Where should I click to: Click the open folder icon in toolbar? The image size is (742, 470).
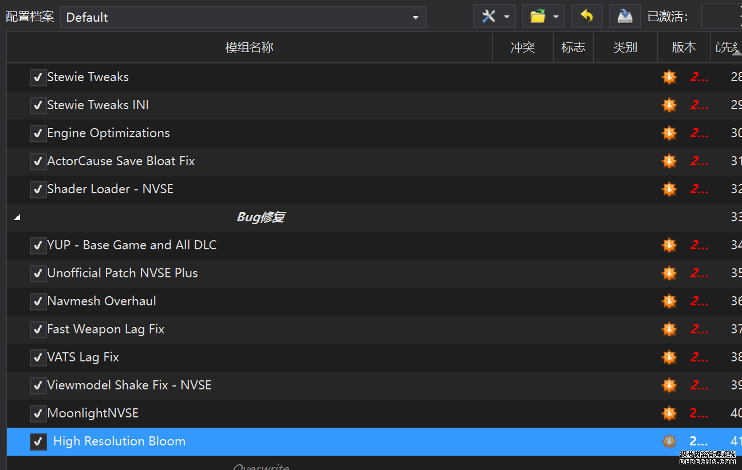[538, 17]
